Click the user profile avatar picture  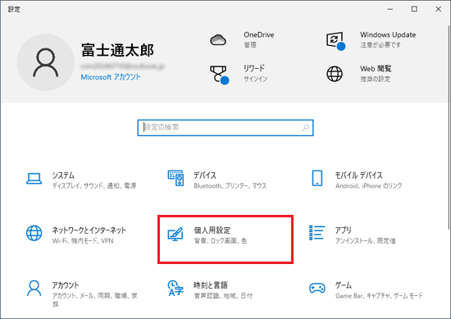pos(45,62)
